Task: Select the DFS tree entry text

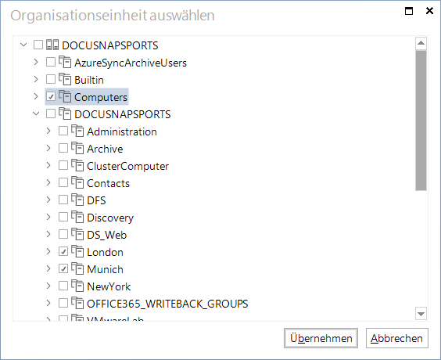Action: coord(96,200)
